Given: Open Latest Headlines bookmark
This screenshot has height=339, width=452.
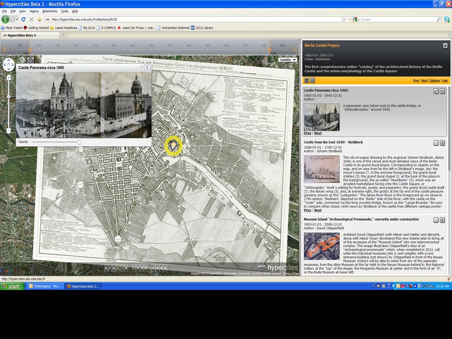Looking at the screenshot, I should click(x=64, y=28).
